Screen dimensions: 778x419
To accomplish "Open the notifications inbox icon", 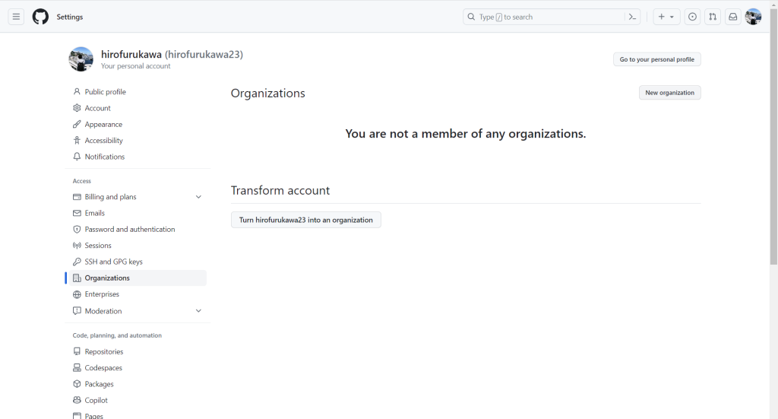I will 732,17.
